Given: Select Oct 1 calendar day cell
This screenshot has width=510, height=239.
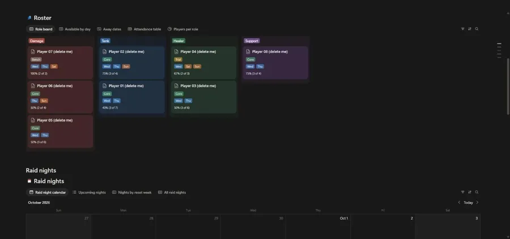Looking at the screenshot, I should coord(318,227).
